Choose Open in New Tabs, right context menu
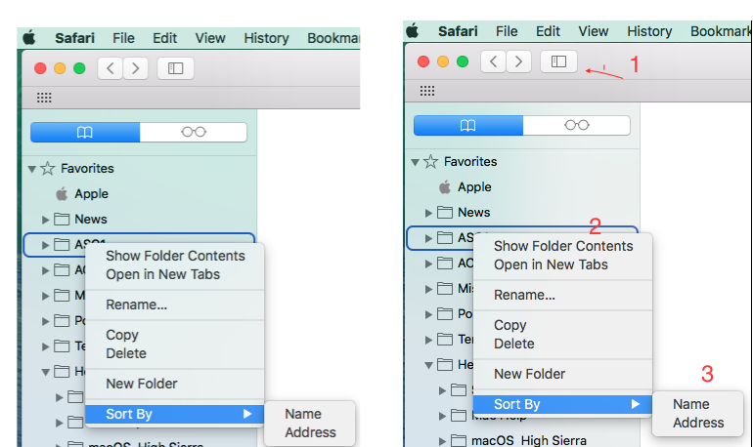753x447 pixels. [x=563, y=264]
